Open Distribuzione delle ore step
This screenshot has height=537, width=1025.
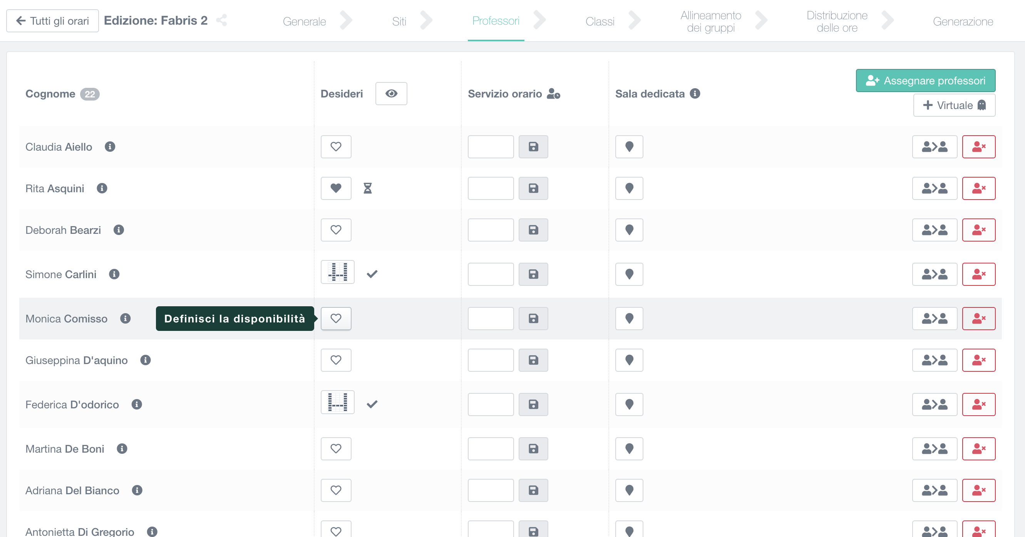[x=836, y=21]
